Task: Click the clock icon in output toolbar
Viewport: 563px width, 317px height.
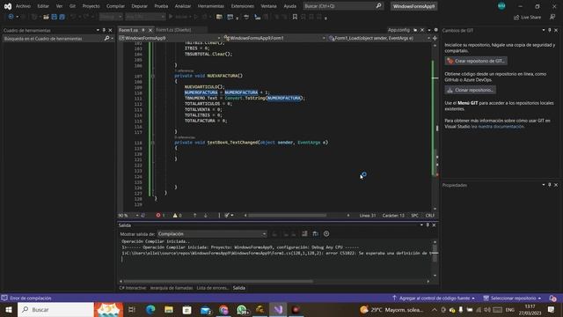Action: click(x=326, y=233)
